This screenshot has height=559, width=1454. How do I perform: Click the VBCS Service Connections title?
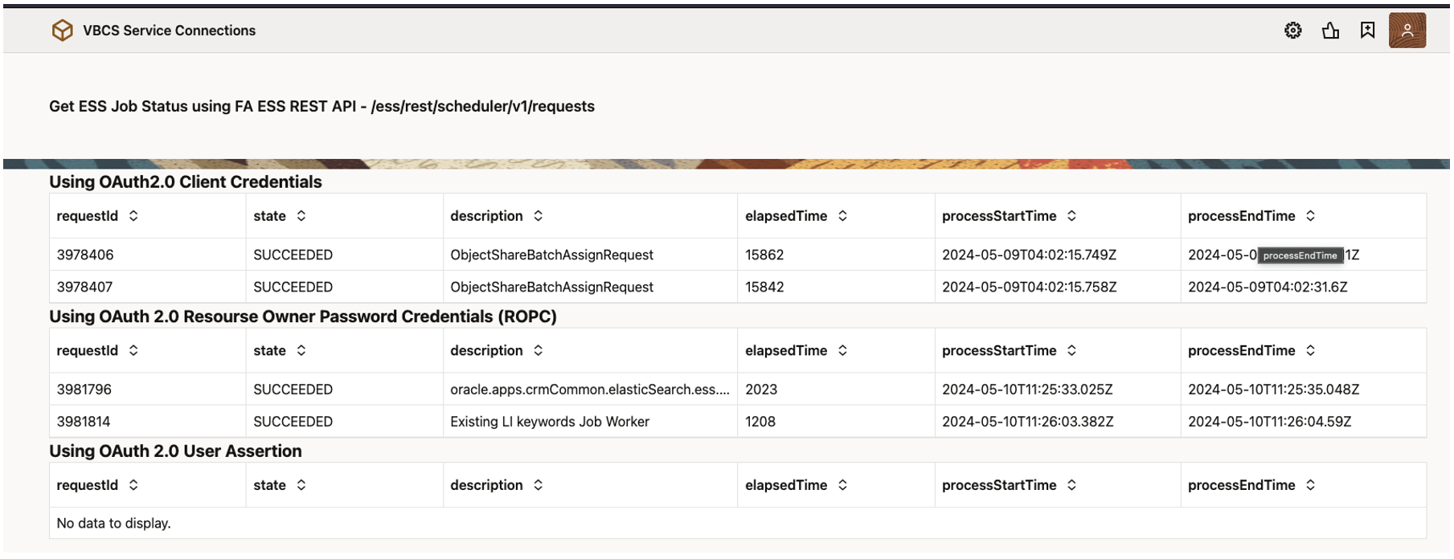click(169, 31)
